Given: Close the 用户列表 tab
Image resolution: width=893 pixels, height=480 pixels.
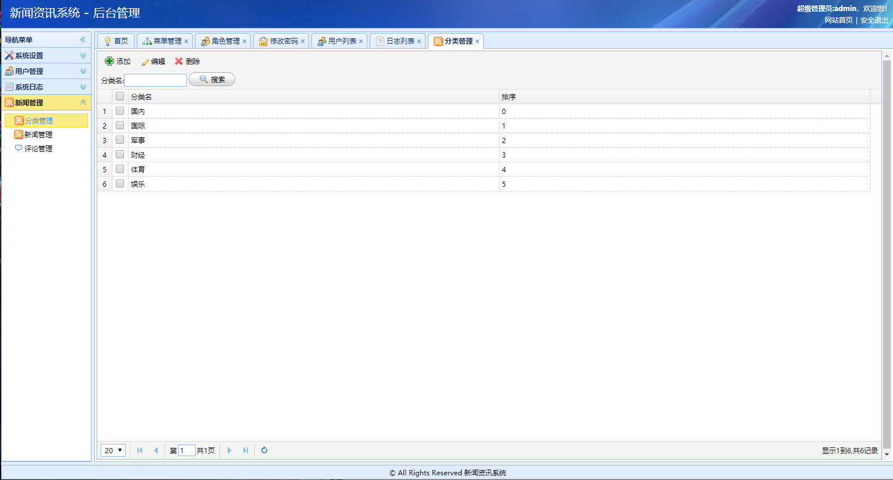Looking at the screenshot, I should click(x=361, y=41).
